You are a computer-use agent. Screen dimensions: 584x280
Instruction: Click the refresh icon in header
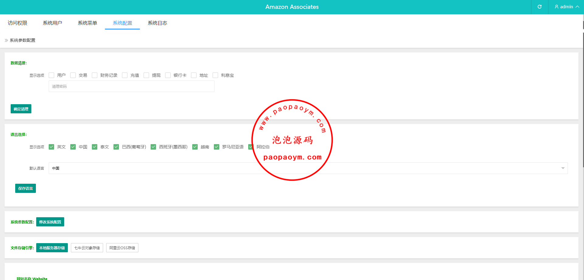coord(540,7)
